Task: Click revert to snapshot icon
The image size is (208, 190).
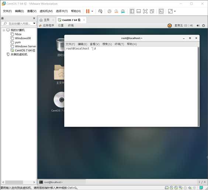Action: point(116,11)
